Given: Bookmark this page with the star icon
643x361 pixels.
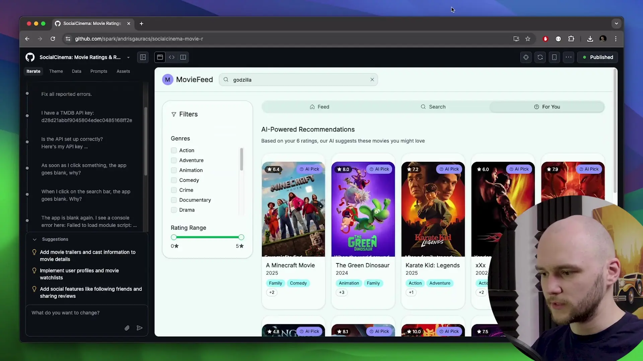Looking at the screenshot, I should click(528, 39).
